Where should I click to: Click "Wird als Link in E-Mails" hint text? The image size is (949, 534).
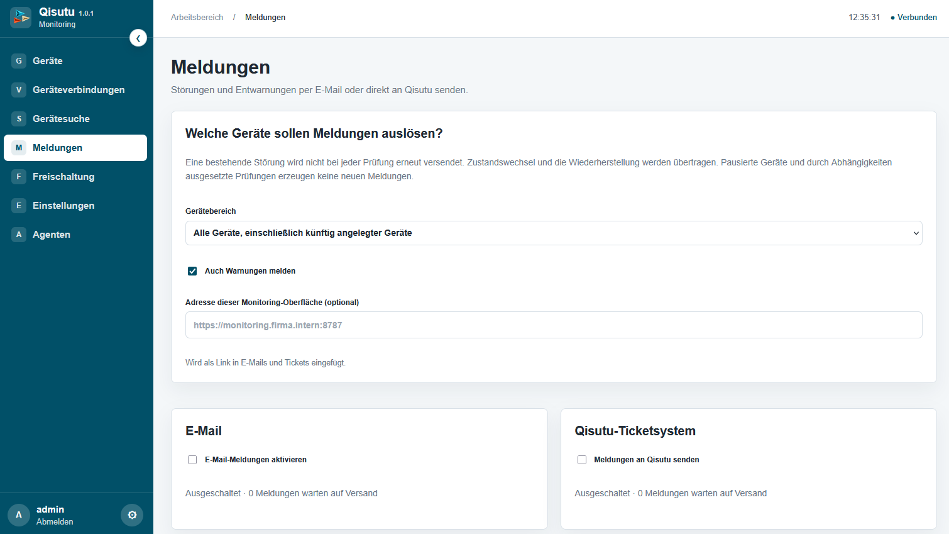(x=265, y=363)
